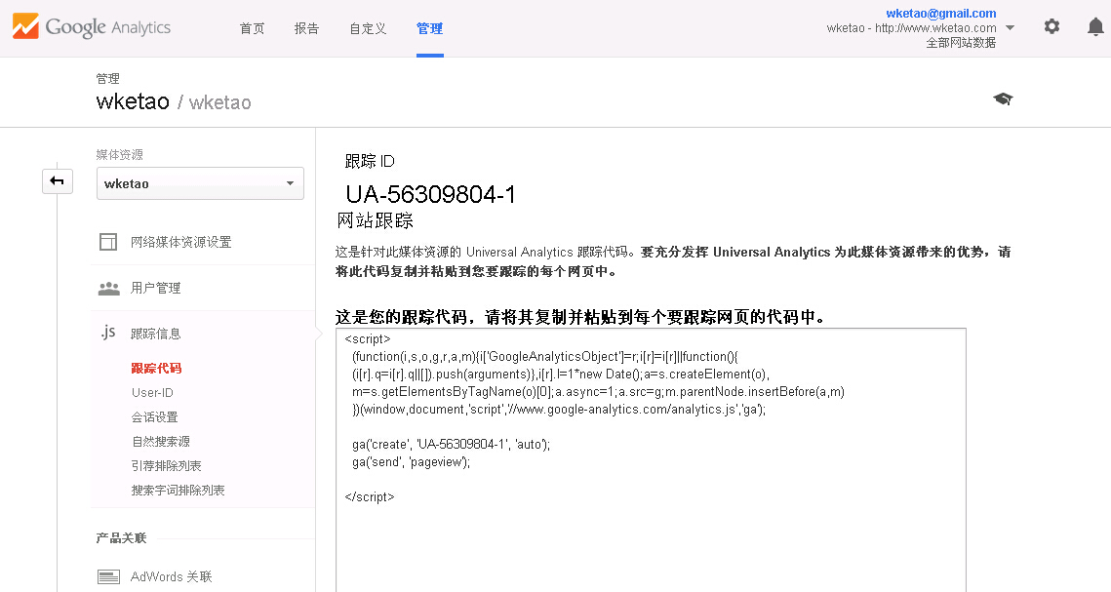Click the back arrow button
This screenshot has width=1111, height=592.
(x=58, y=181)
